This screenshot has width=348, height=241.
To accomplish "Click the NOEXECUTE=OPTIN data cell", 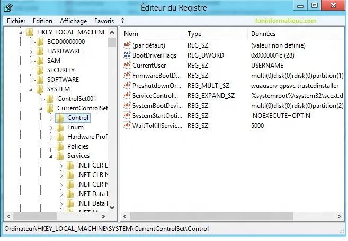I will coord(281,116).
